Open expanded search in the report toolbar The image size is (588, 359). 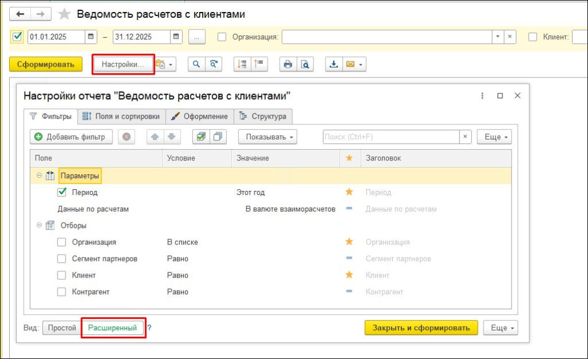(213, 64)
